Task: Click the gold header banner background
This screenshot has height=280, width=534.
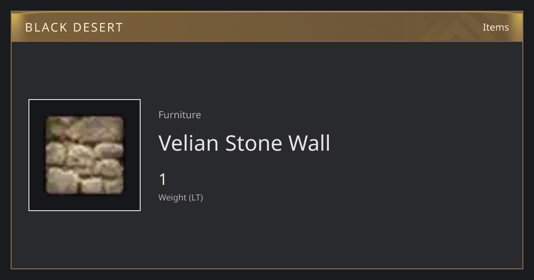Action: tap(267, 27)
